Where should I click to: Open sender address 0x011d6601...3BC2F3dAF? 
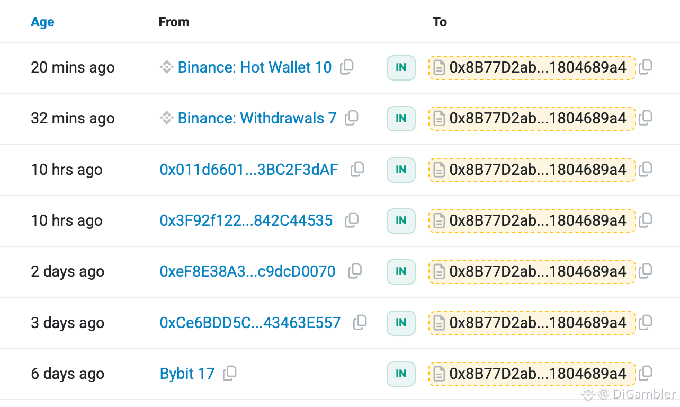[249, 170]
